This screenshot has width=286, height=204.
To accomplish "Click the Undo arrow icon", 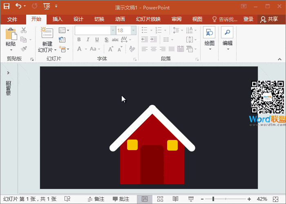I will pyautogui.click(x=18, y=6).
